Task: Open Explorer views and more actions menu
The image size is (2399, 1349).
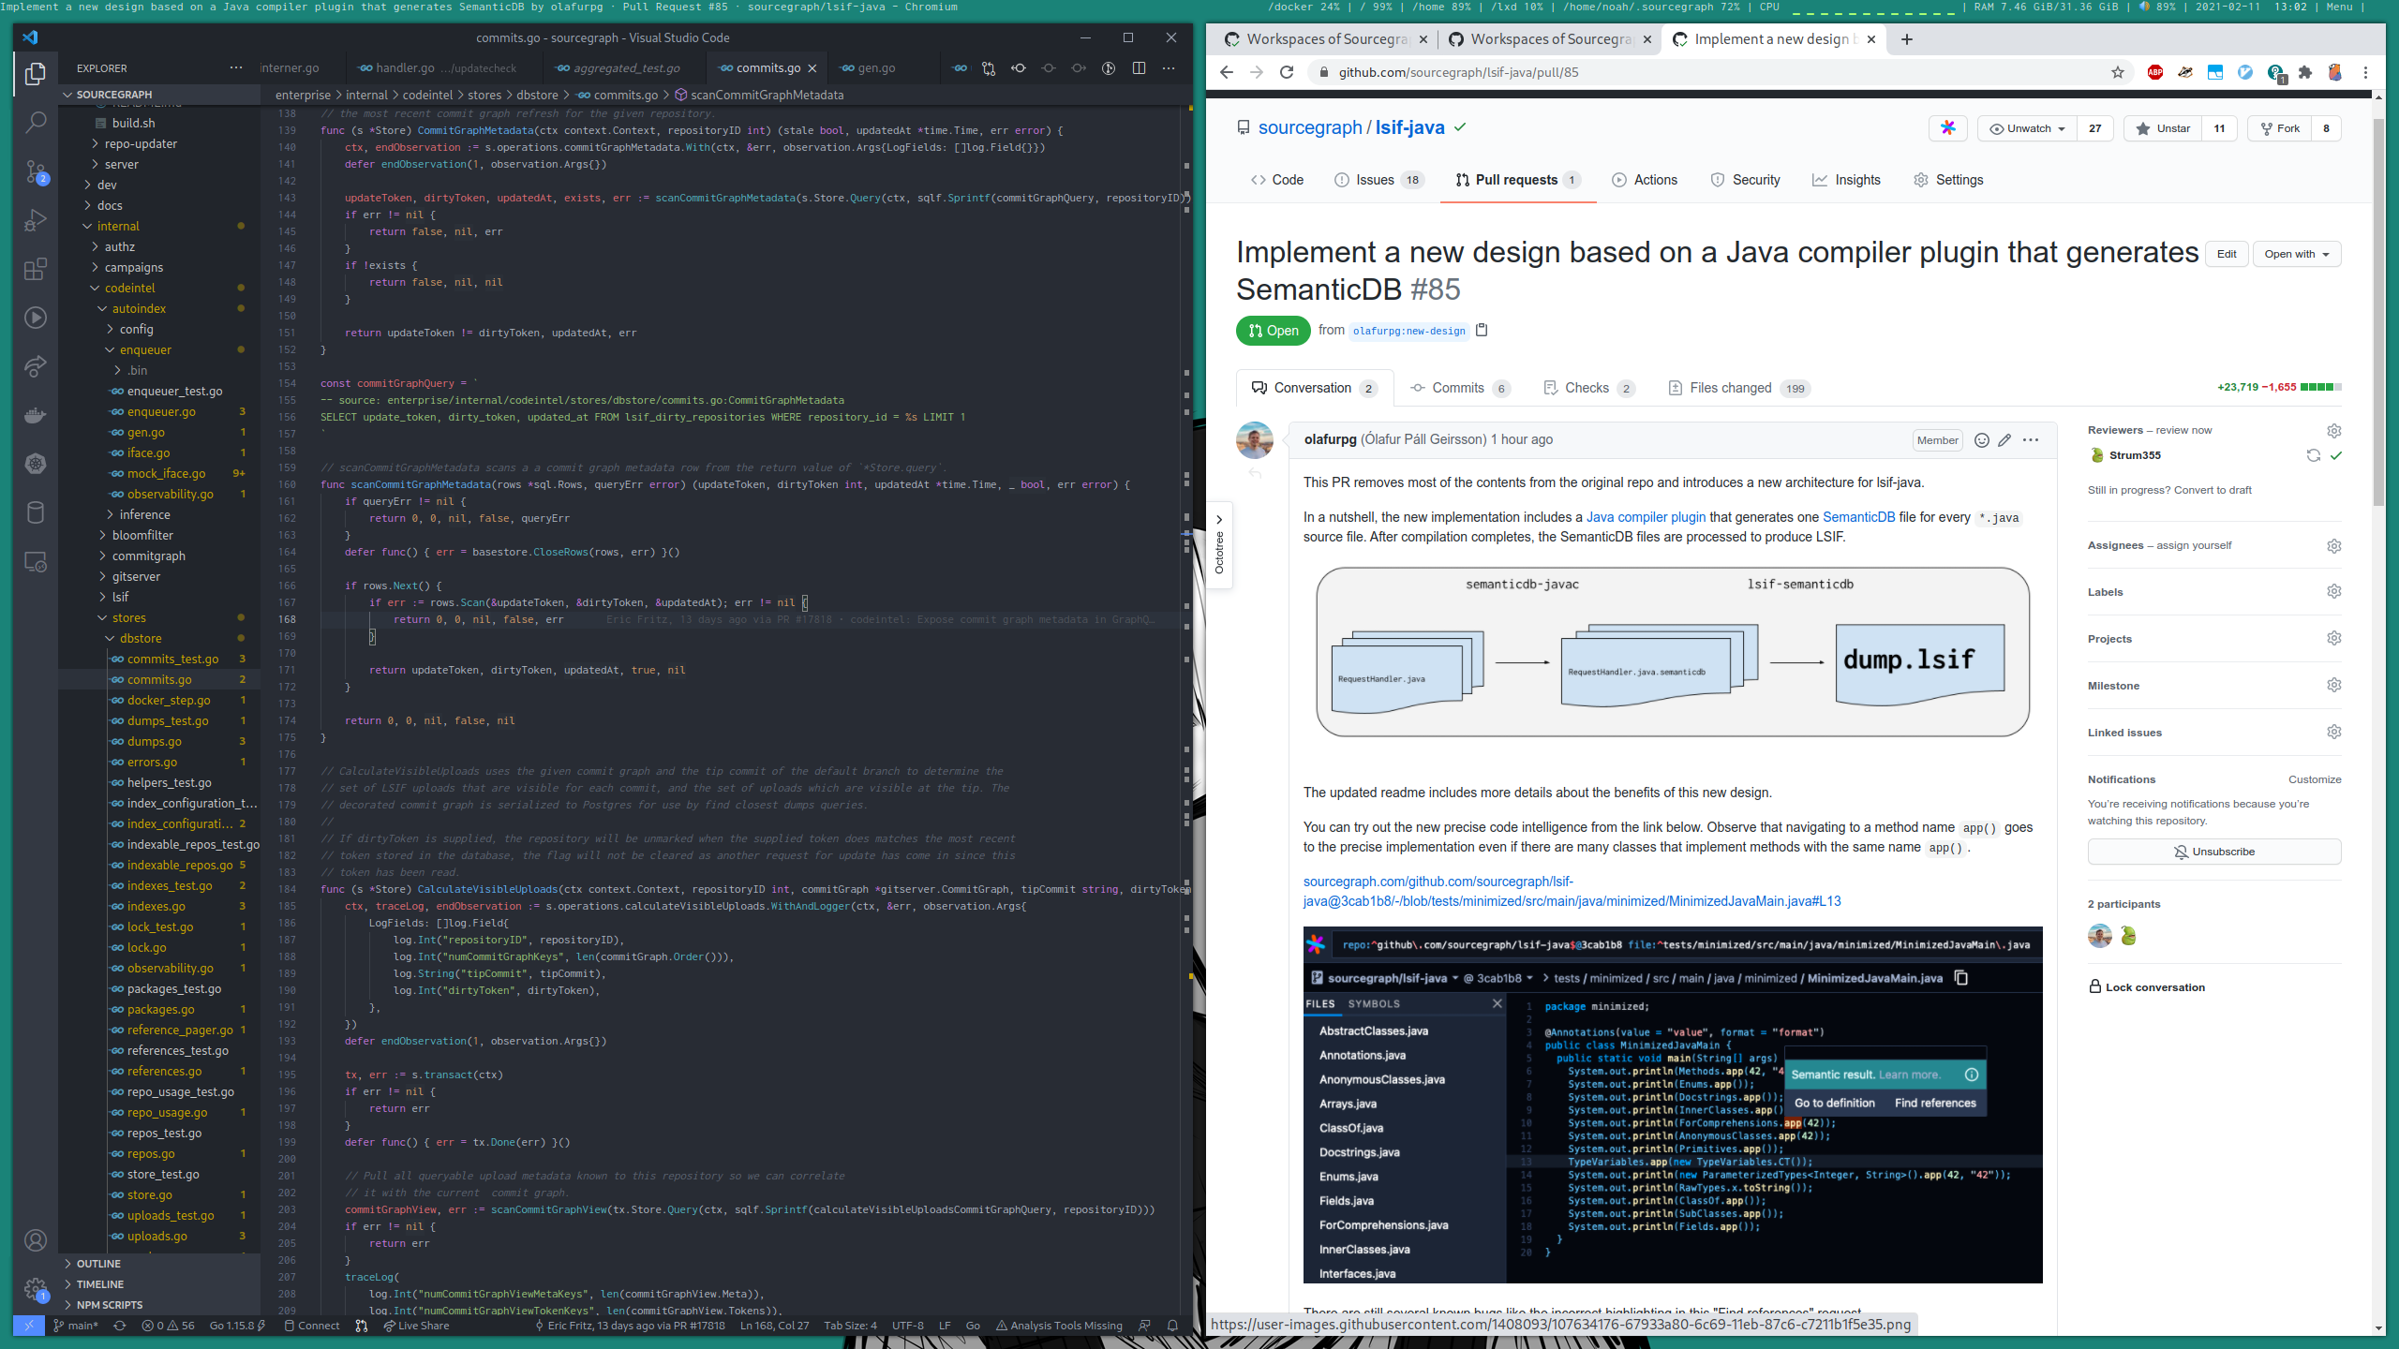Action: (236, 68)
